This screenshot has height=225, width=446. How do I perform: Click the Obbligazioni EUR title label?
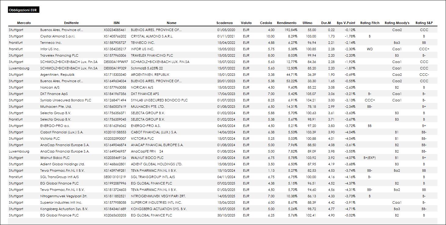[x=23, y=10]
